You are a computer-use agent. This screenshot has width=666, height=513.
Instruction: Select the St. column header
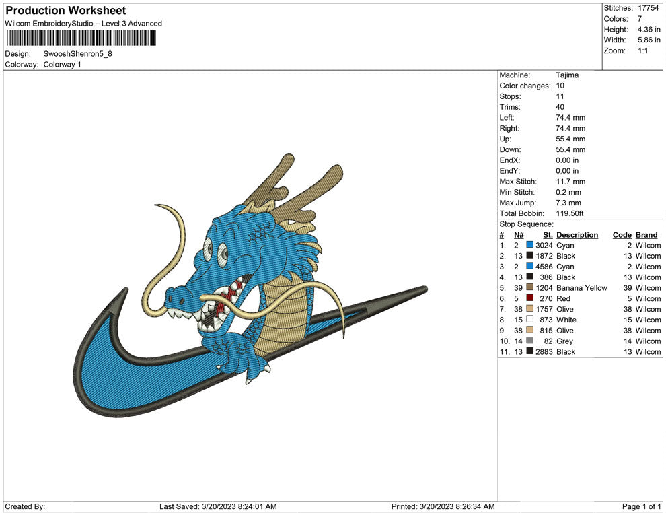(x=548, y=235)
